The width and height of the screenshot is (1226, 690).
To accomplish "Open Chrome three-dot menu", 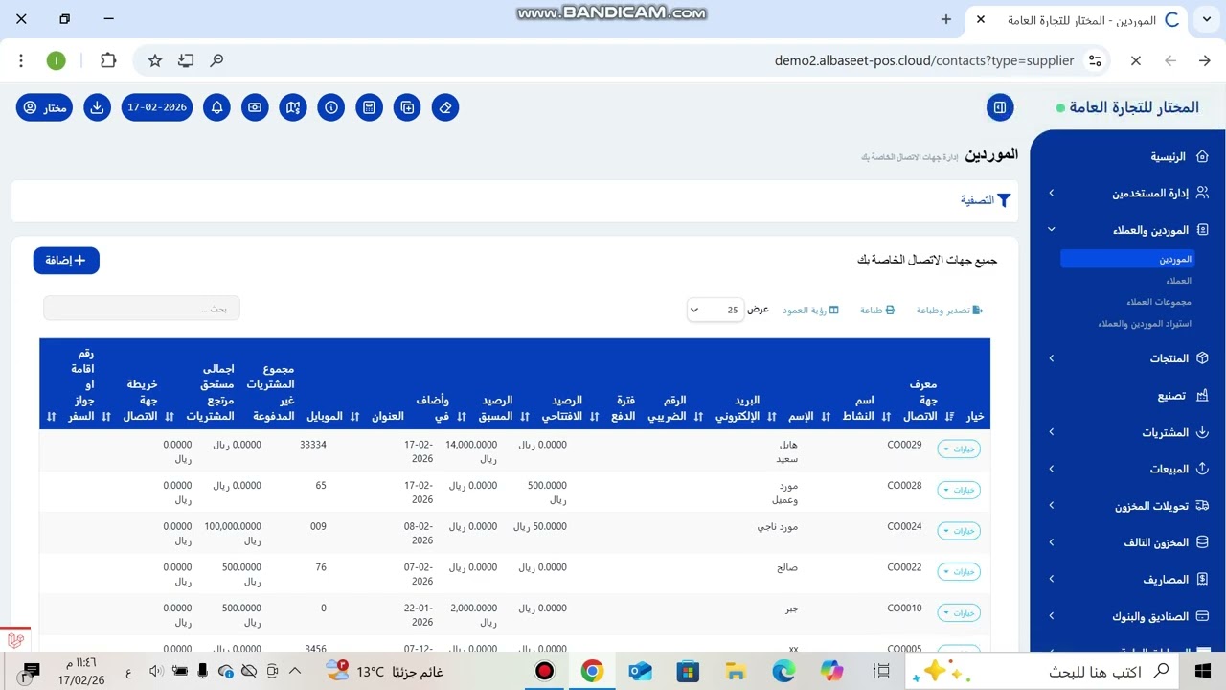I will pos(21,60).
